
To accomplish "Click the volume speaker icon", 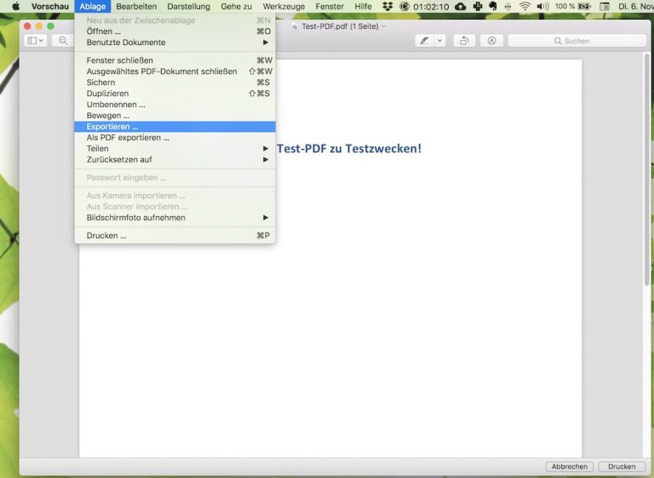I will point(542,6).
